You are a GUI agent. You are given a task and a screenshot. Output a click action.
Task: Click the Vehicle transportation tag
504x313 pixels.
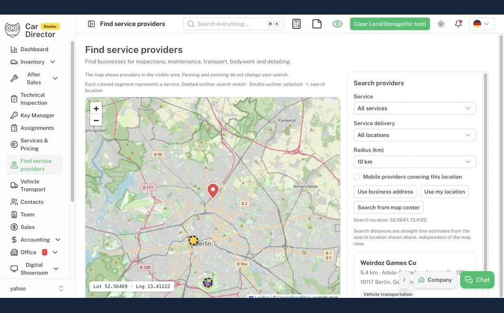click(x=388, y=294)
